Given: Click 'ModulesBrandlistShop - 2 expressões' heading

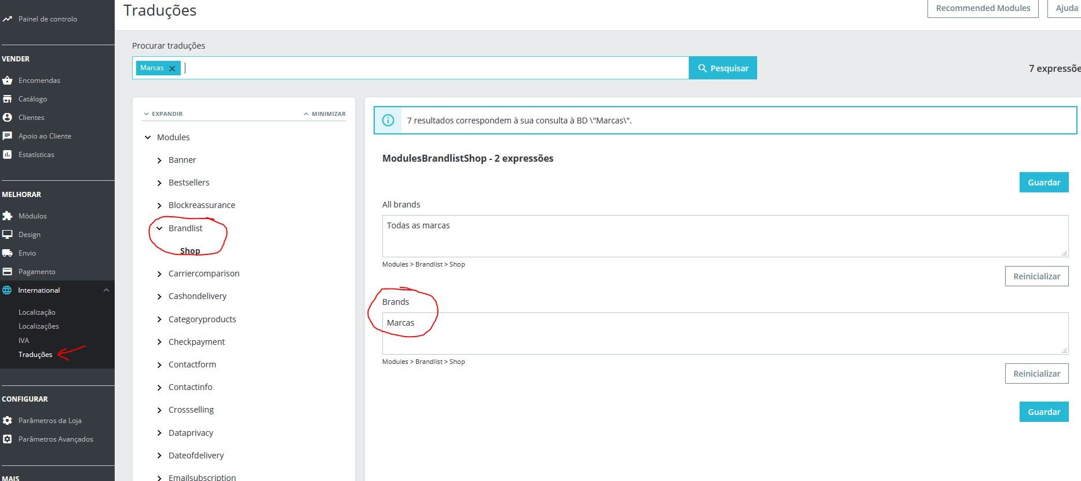Looking at the screenshot, I should [x=468, y=158].
